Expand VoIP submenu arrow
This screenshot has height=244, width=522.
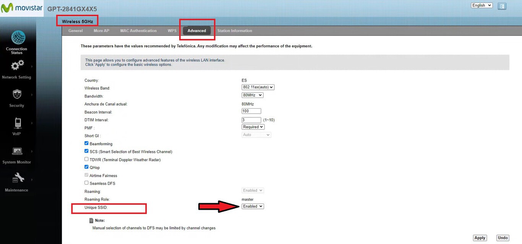(32, 124)
